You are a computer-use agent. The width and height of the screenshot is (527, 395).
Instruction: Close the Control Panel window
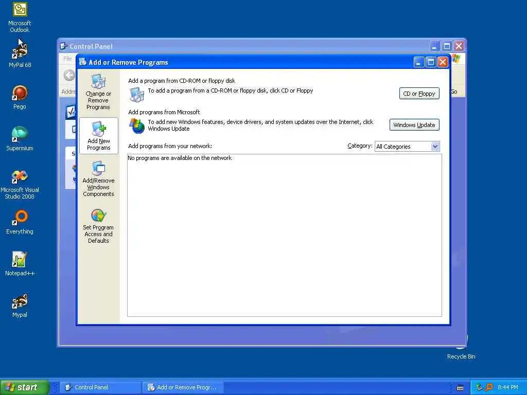tap(459, 46)
